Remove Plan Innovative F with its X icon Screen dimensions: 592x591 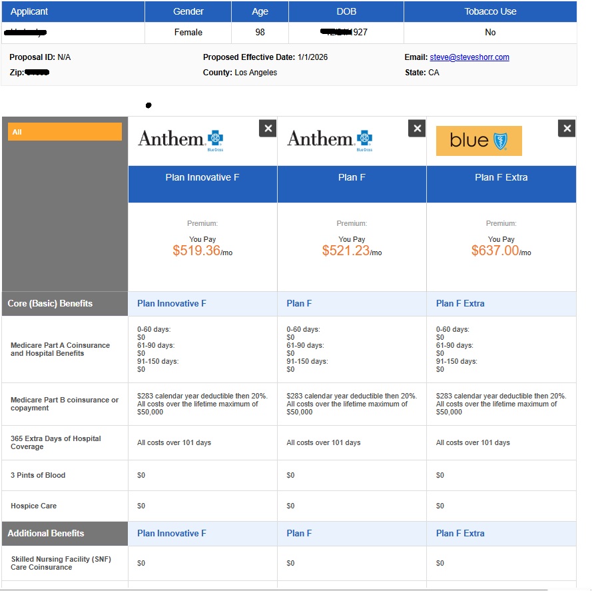267,129
